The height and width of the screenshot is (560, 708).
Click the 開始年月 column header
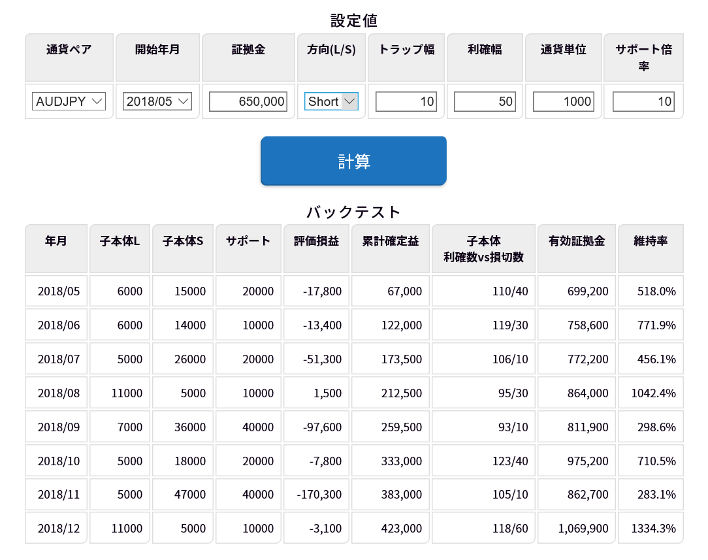(x=157, y=58)
